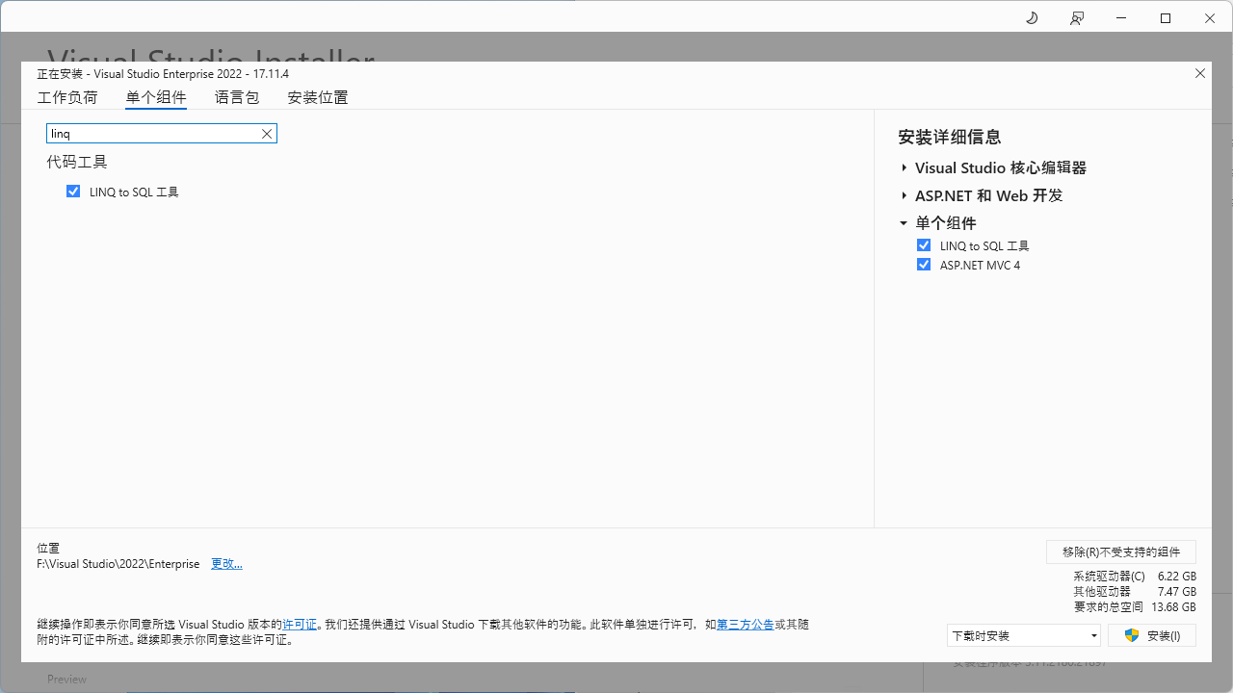Viewport: 1233px width, 693px height.
Task: Select the 单个组件 tab
Action: coord(156,97)
